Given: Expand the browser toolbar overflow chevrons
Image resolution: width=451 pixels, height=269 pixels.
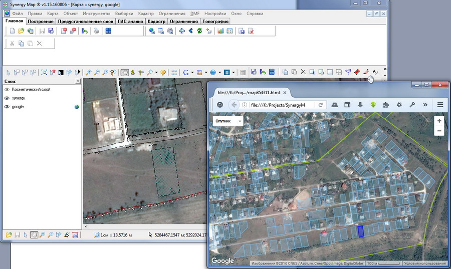Looking at the screenshot, I should [x=425, y=105].
